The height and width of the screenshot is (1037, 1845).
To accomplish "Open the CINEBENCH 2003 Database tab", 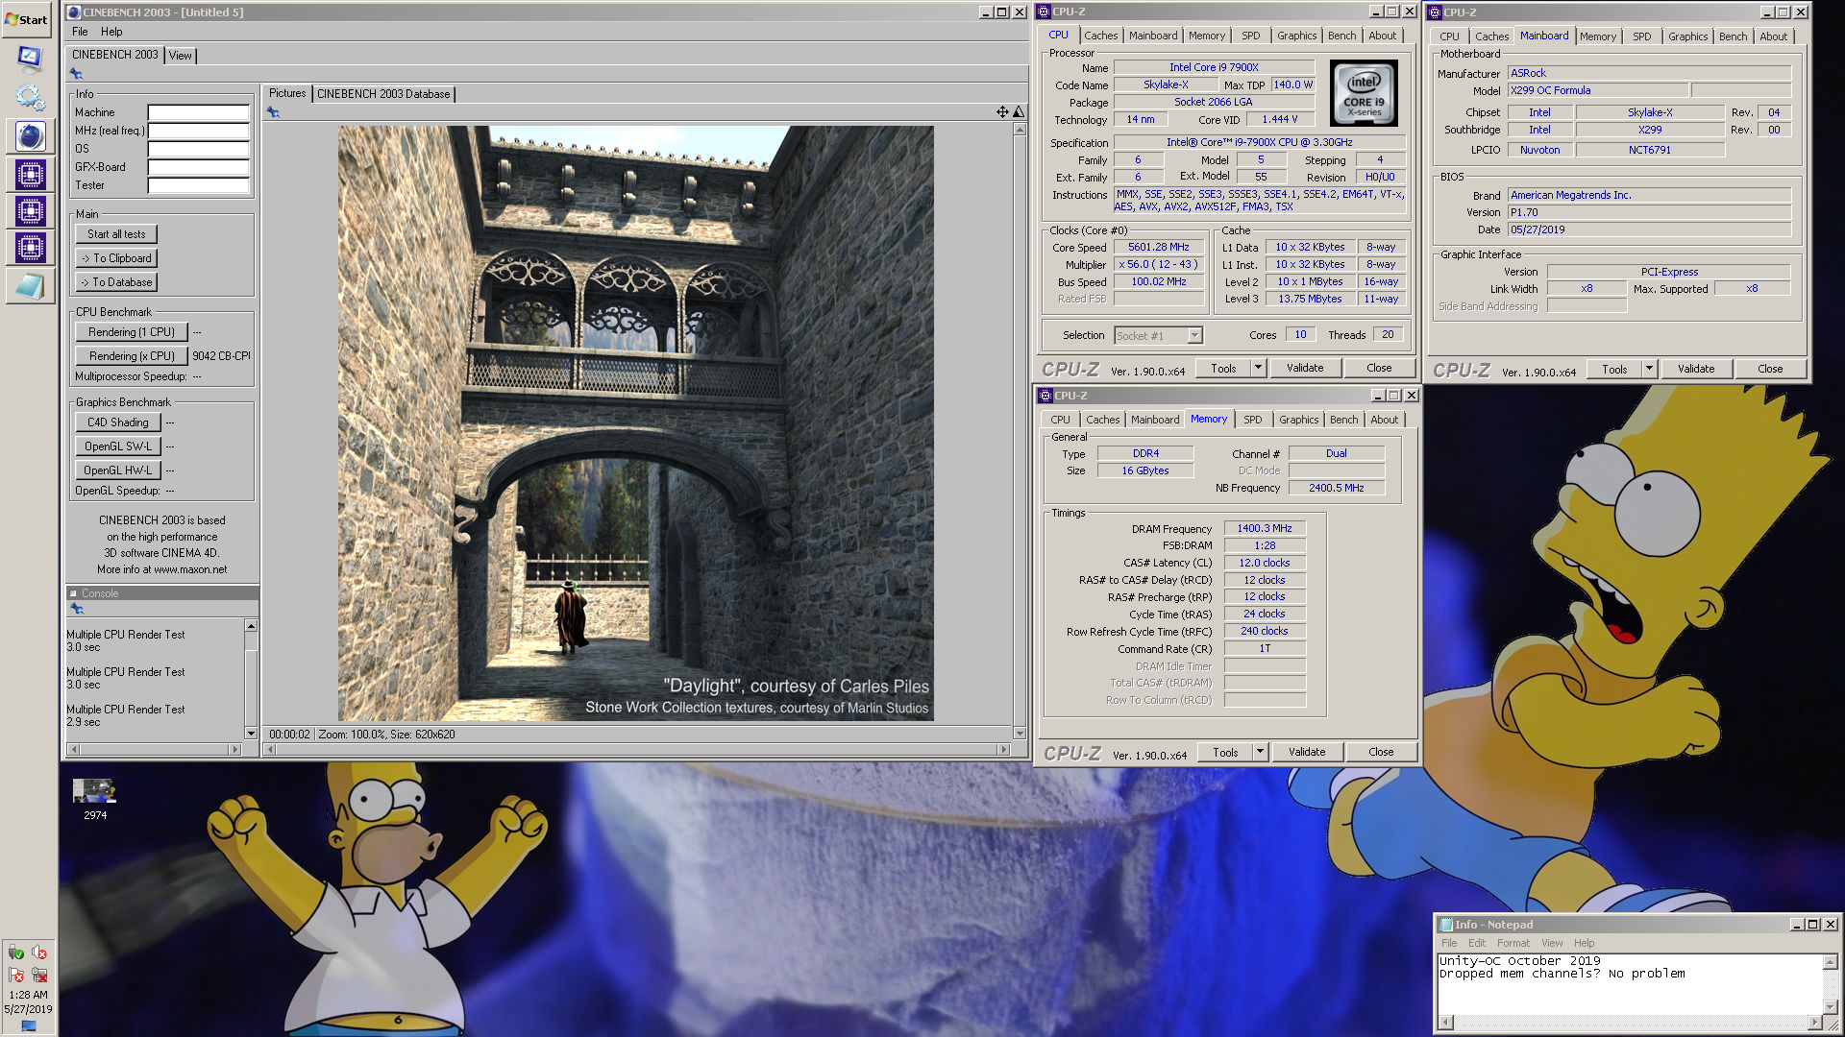I will (x=383, y=94).
